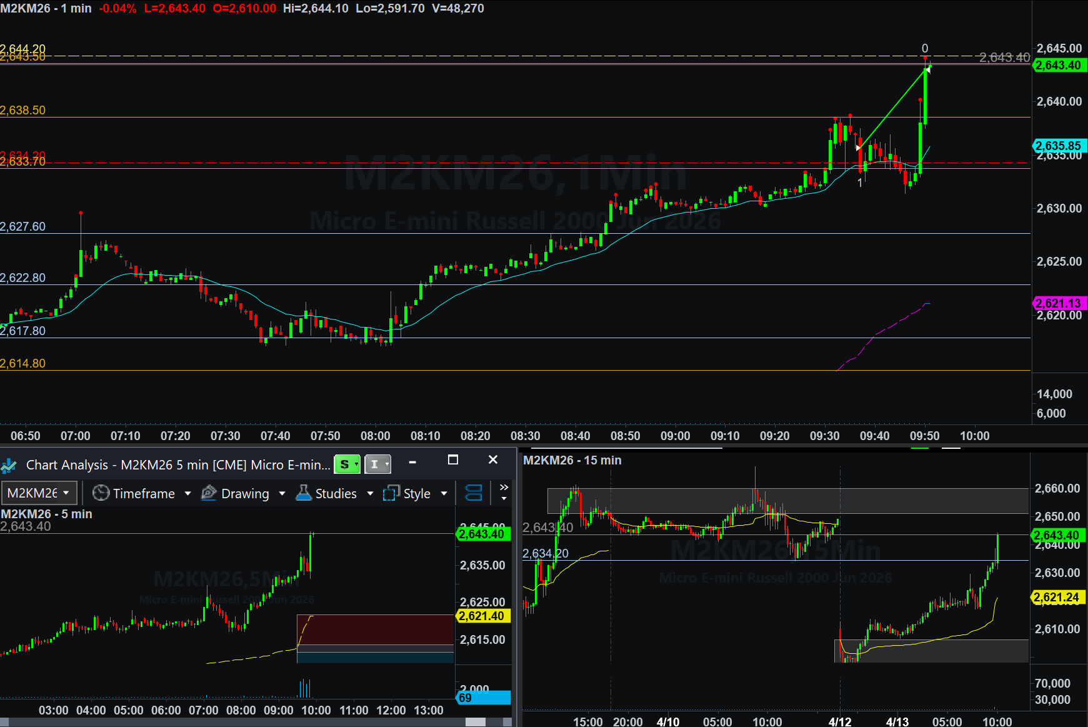Open the M2KM26 symbol dropdown
Image resolution: width=1088 pixels, height=727 pixels.
39,493
